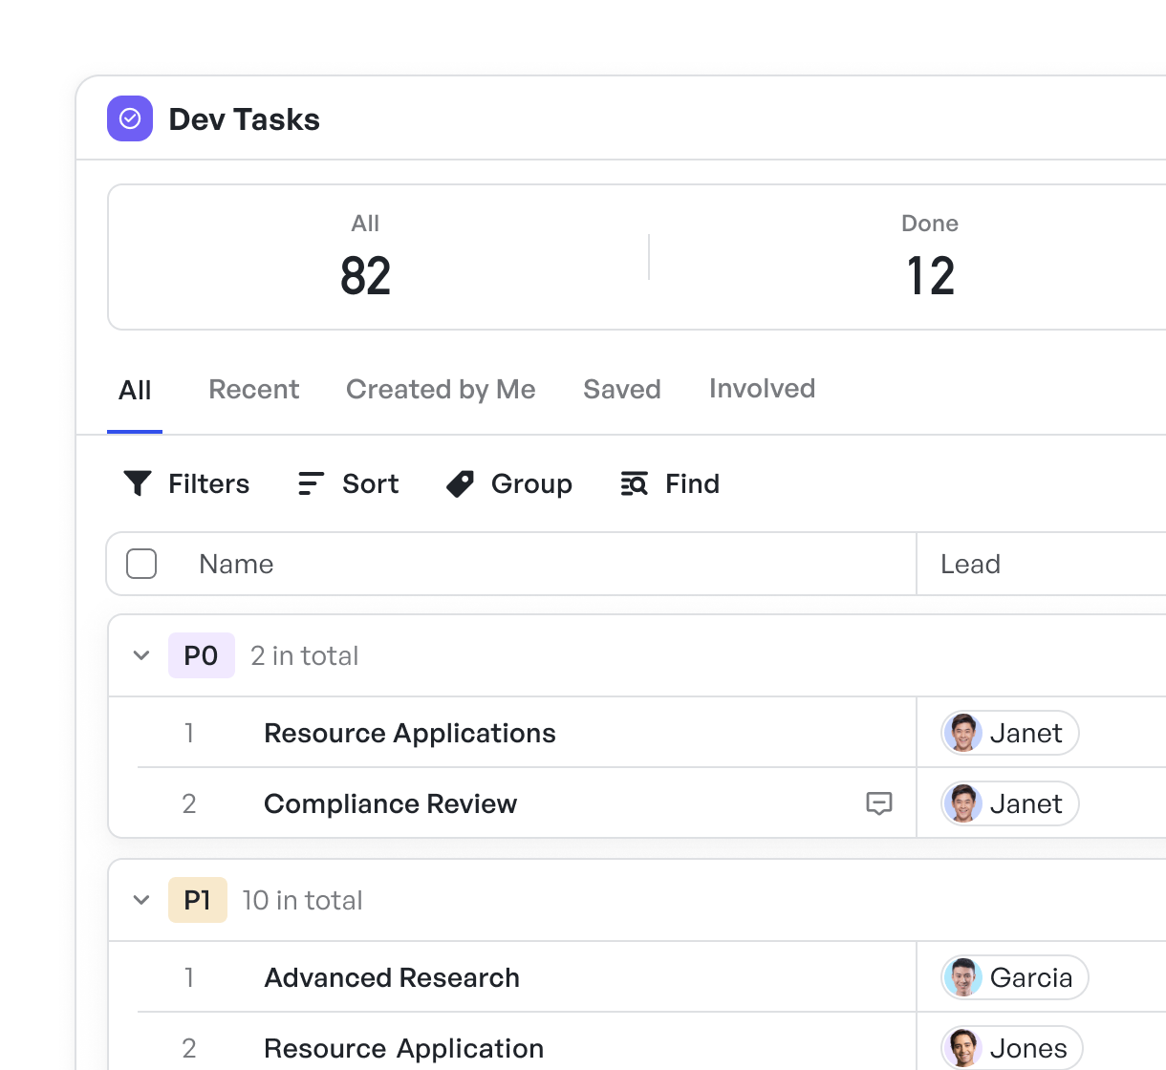The image size is (1166, 1070).
Task: Click the Group tag icon
Action: point(460,483)
